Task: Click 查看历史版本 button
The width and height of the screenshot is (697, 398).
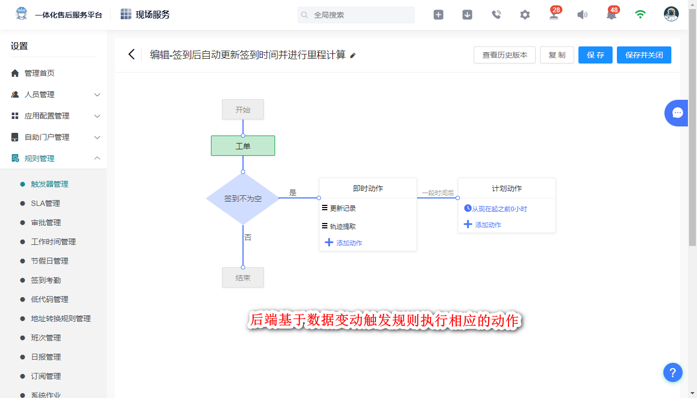Action: (504, 55)
